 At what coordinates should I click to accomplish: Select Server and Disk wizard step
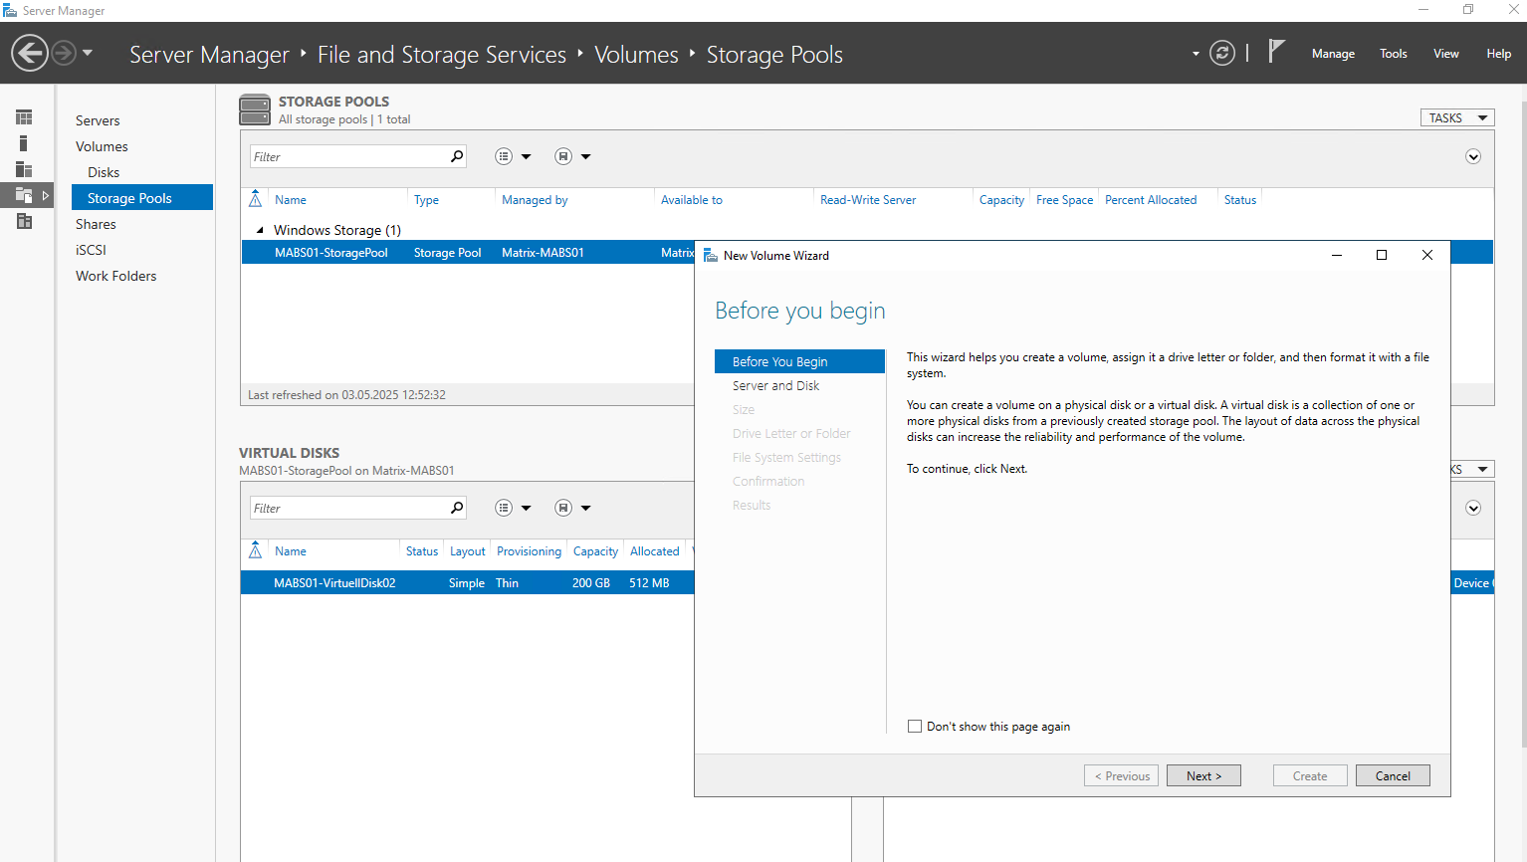(x=775, y=385)
